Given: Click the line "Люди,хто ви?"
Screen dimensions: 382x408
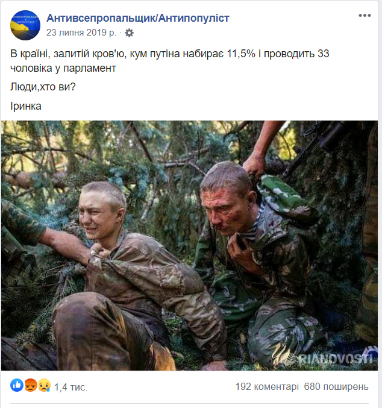Looking at the screenshot, I should (43, 87).
